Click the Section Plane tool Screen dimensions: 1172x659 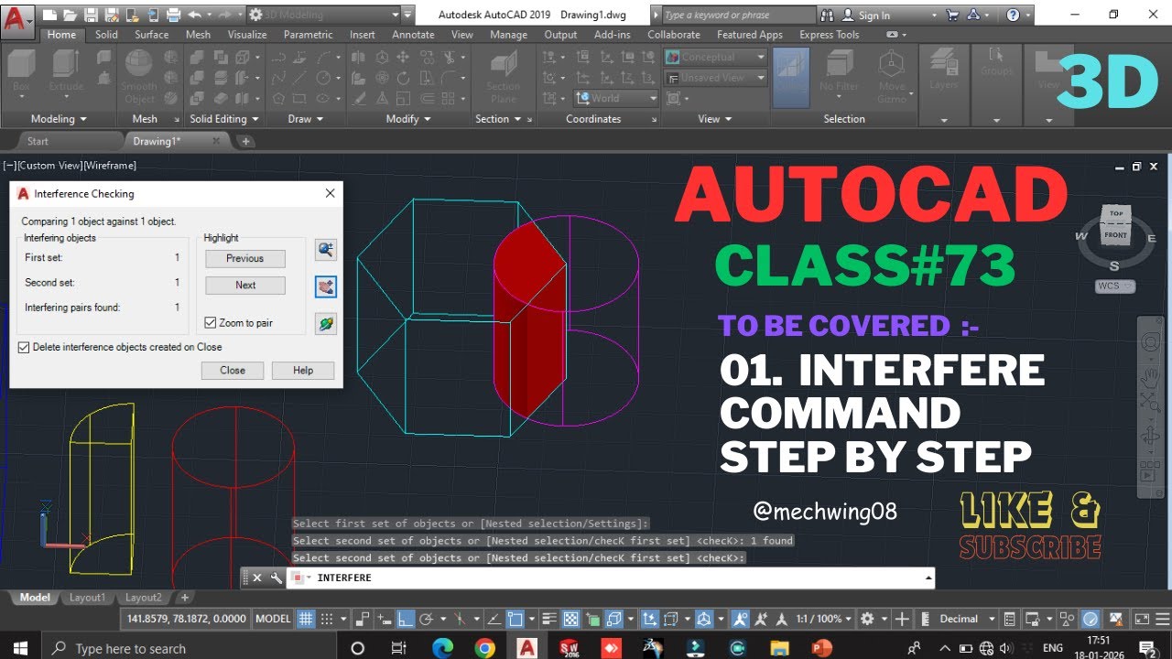point(503,77)
